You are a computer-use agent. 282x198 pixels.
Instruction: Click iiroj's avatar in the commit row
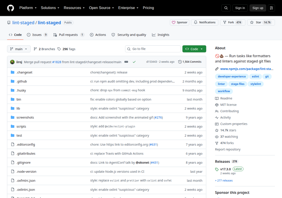[x=12, y=62]
